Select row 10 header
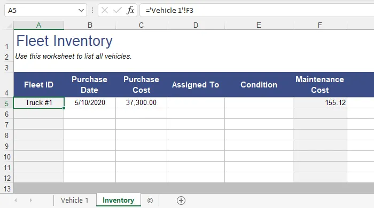Viewport: 374px width, 208px height. [6, 157]
